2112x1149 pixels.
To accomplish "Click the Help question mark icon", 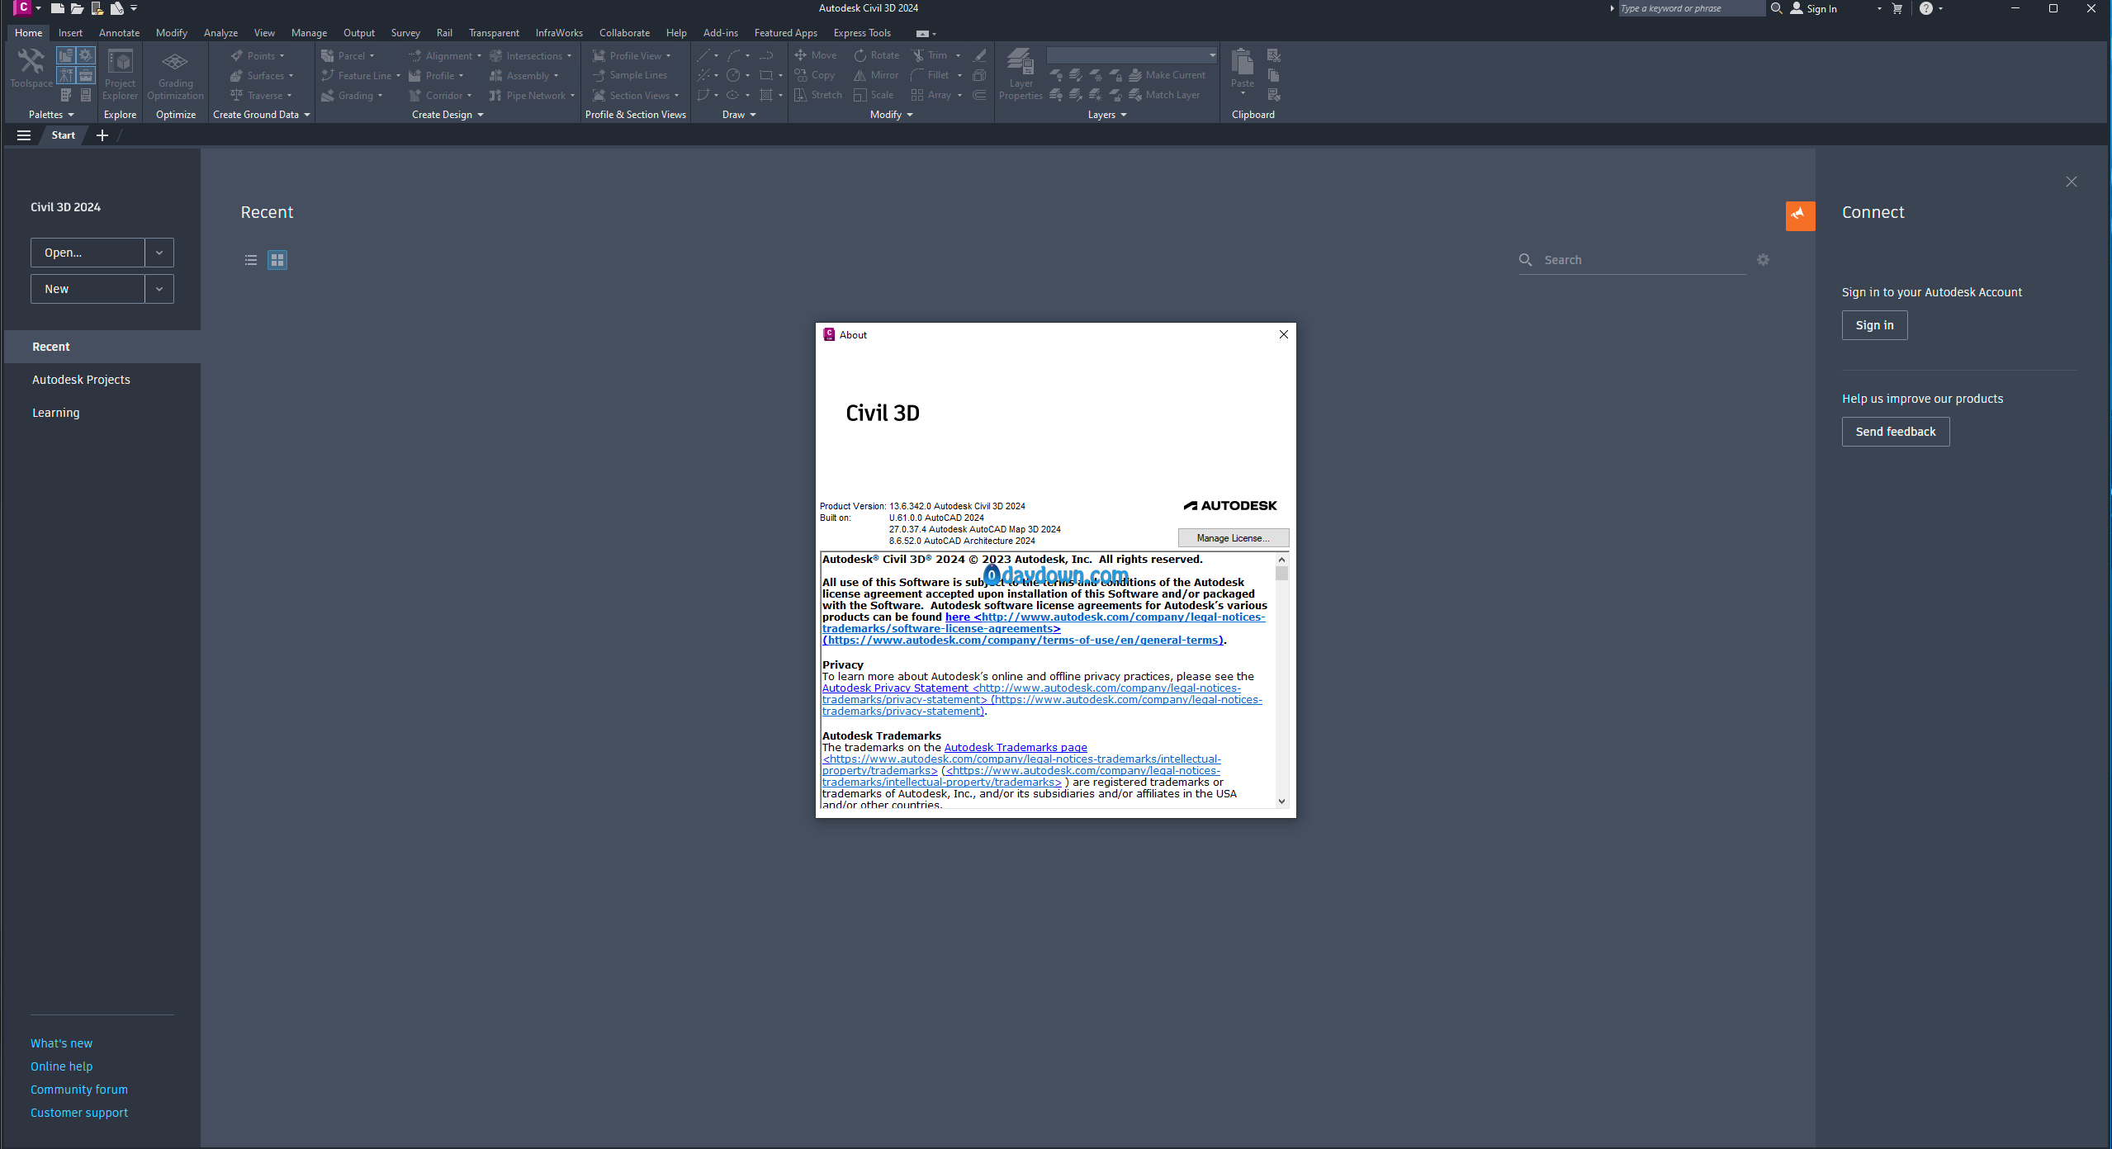I will (1926, 8).
